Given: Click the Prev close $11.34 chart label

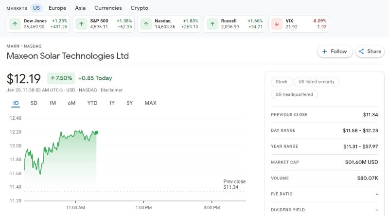Looking at the screenshot, I should pos(234,184).
